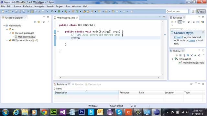Collapse the HelloWorld project node
Viewport: 207px width, 116px height.
(x=4, y=25)
